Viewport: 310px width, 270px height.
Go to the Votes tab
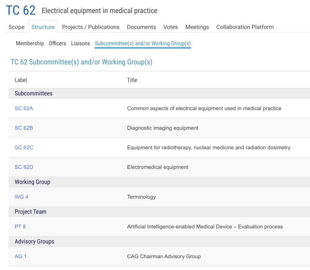coord(171,27)
